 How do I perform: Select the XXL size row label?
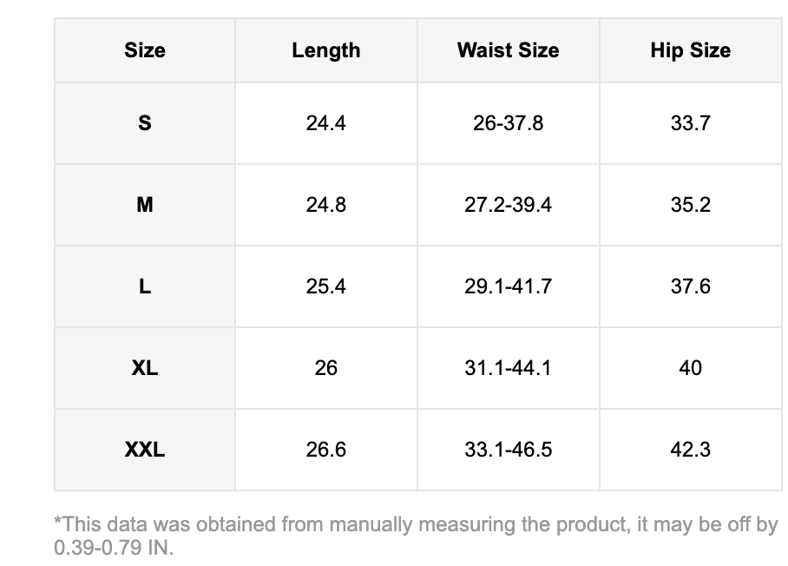pyautogui.click(x=145, y=450)
